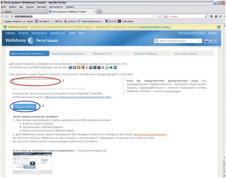The width and height of the screenshot is (226, 178).
Task: Open the Займы header link
Action: point(72,33)
